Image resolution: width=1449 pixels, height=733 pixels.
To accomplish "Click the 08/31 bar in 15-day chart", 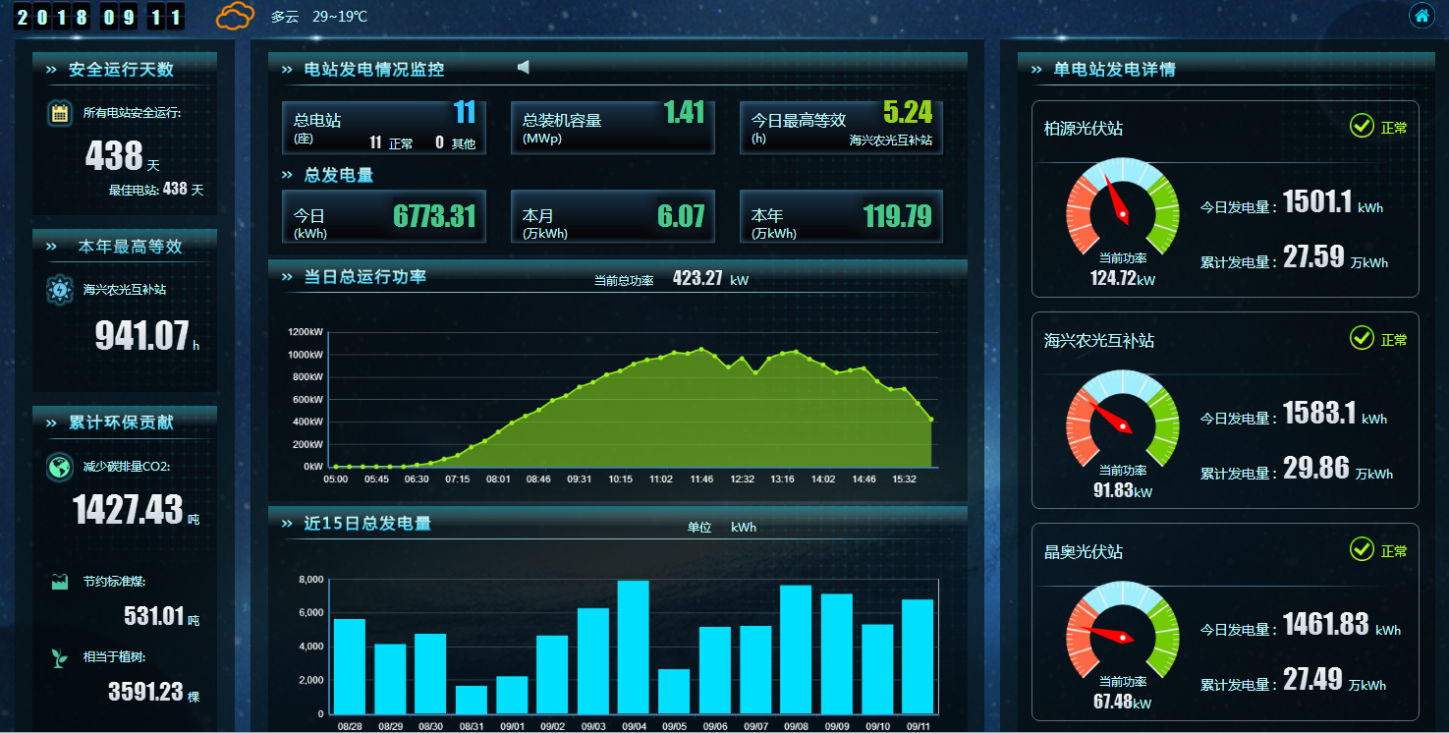I will (x=472, y=700).
